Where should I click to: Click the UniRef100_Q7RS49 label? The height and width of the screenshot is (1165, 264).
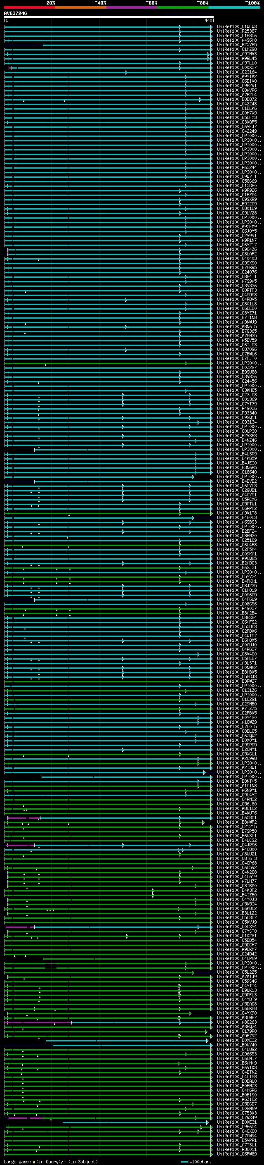(237, 1117)
